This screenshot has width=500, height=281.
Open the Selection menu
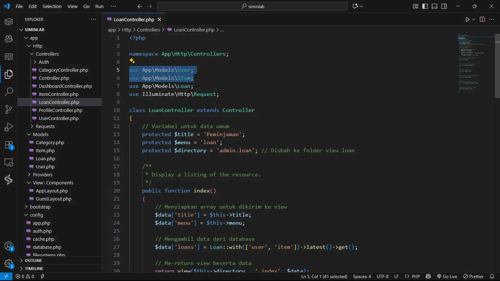pyautogui.click(x=52, y=6)
